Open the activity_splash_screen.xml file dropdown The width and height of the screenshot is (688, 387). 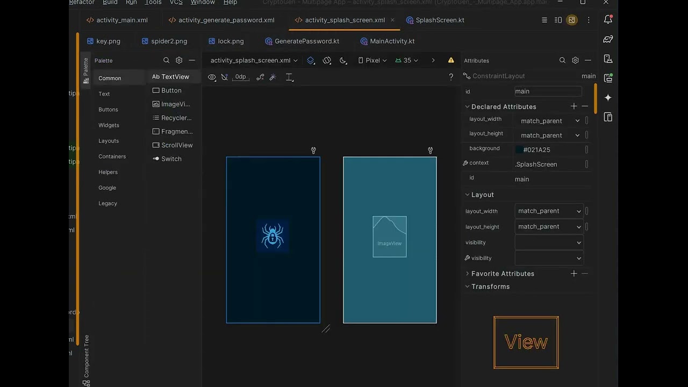[x=254, y=60]
